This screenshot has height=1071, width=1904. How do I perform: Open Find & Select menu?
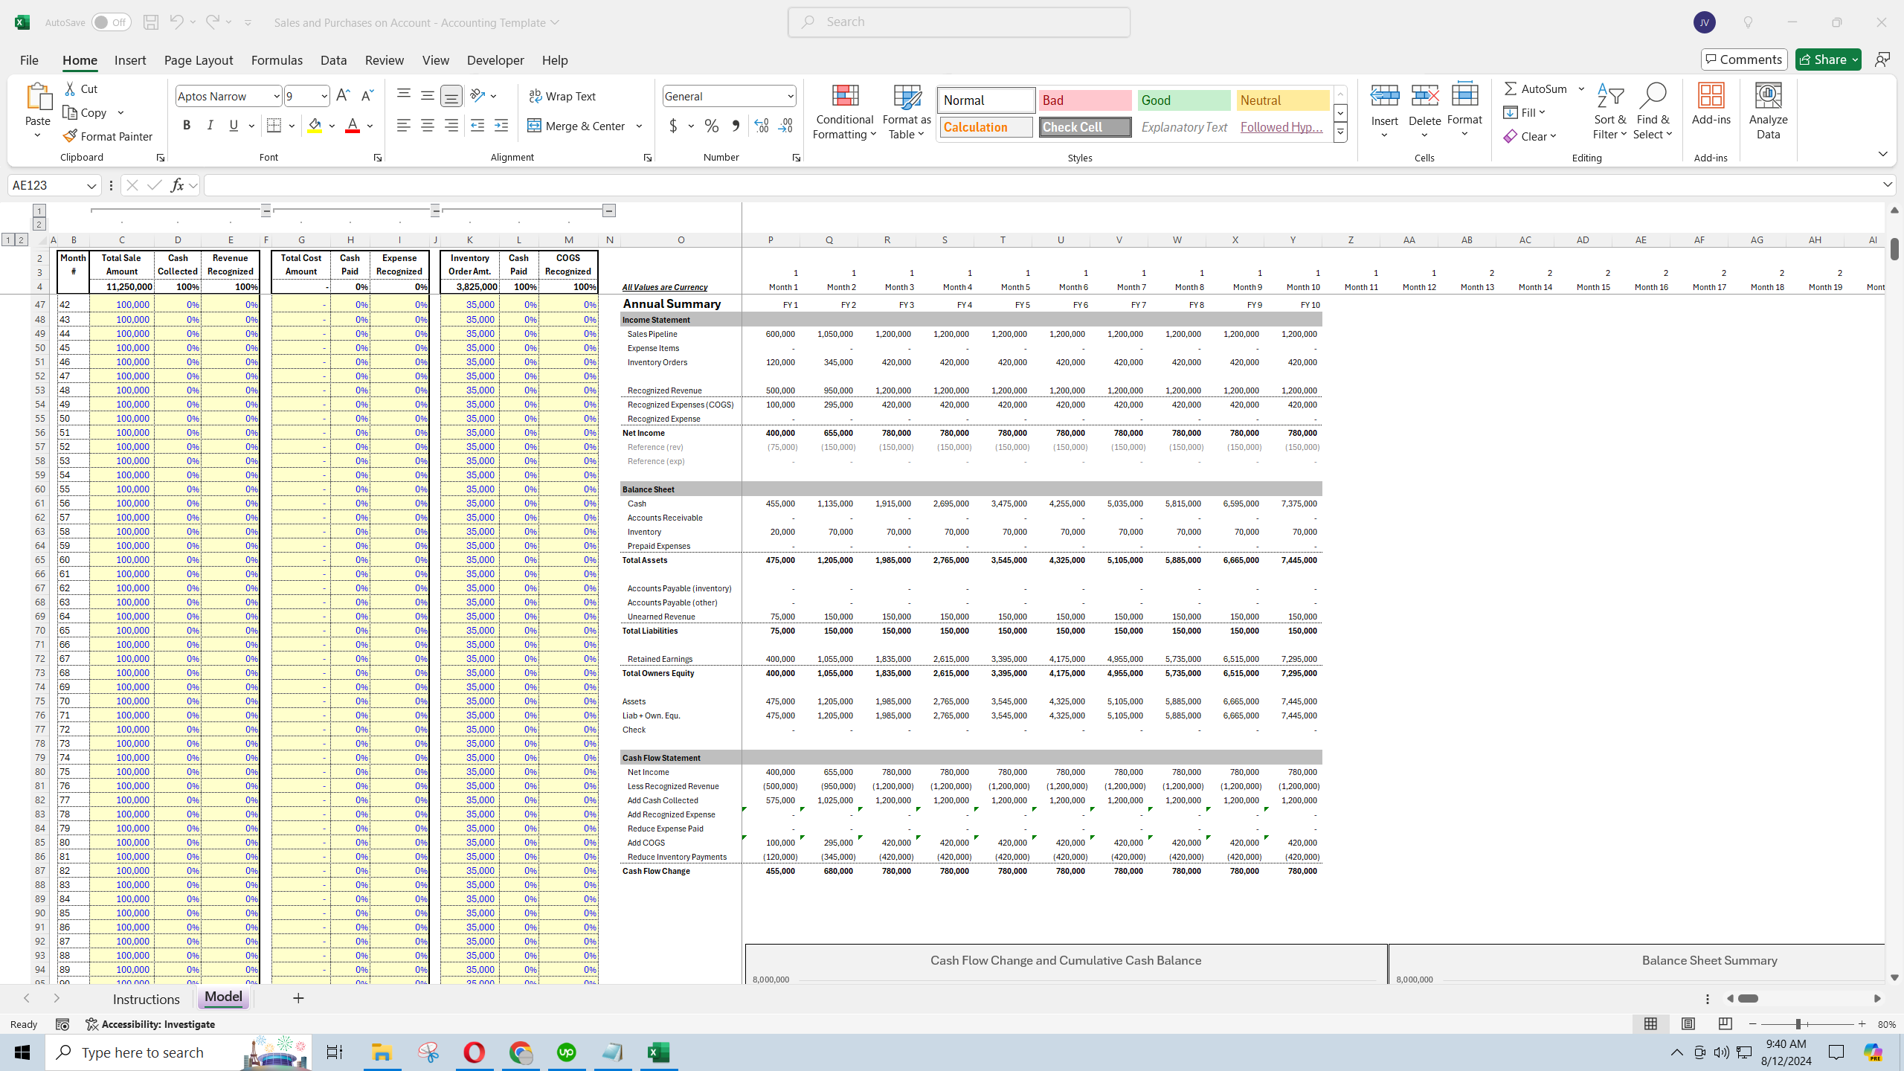(x=1653, y=112)
